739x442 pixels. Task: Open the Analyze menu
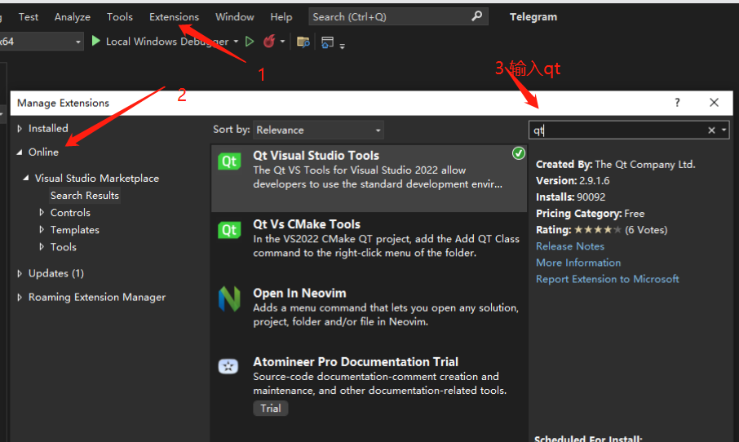72,17
